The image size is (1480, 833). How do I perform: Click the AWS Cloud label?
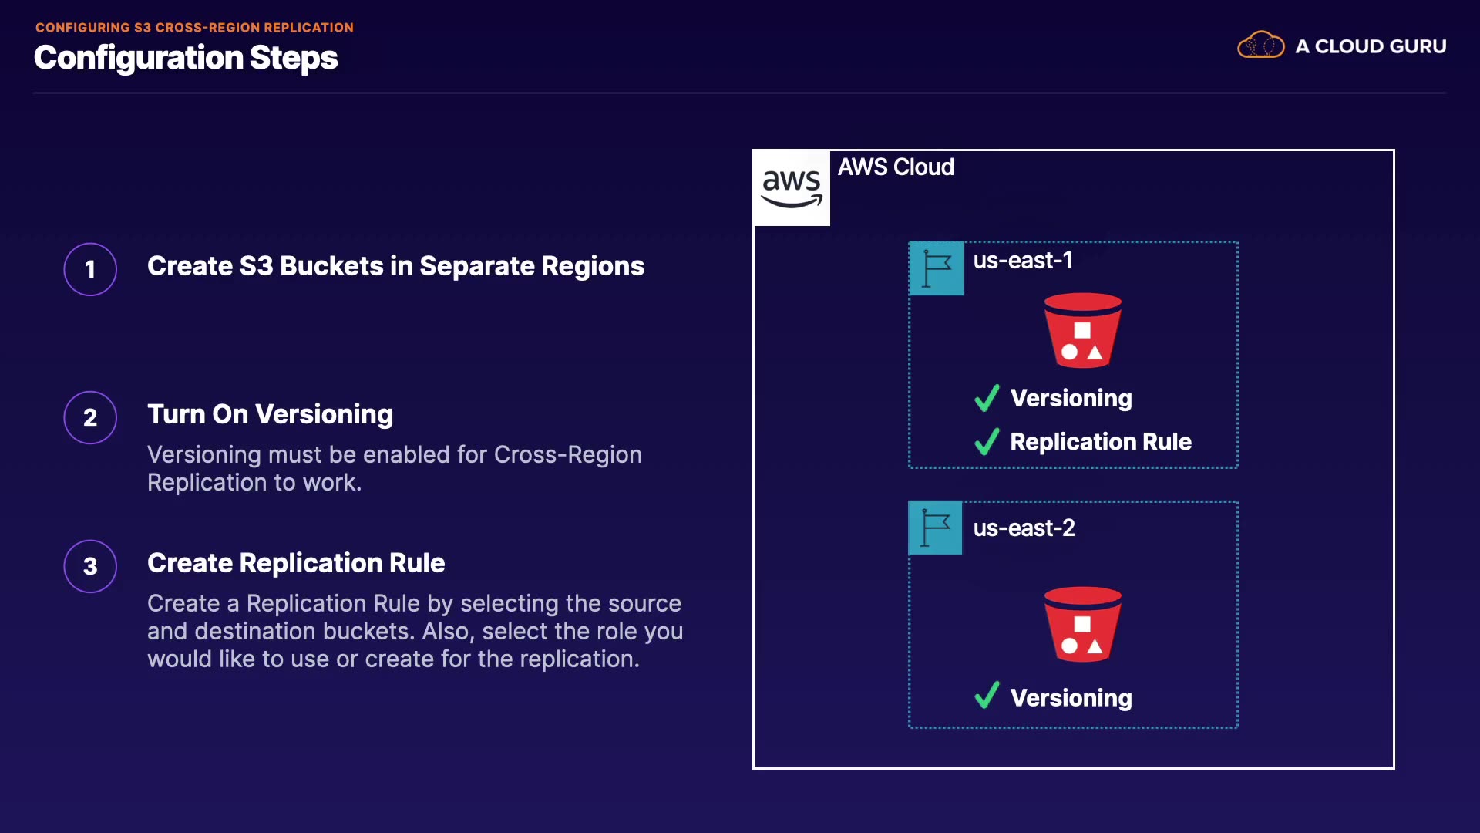coord(896,167)
